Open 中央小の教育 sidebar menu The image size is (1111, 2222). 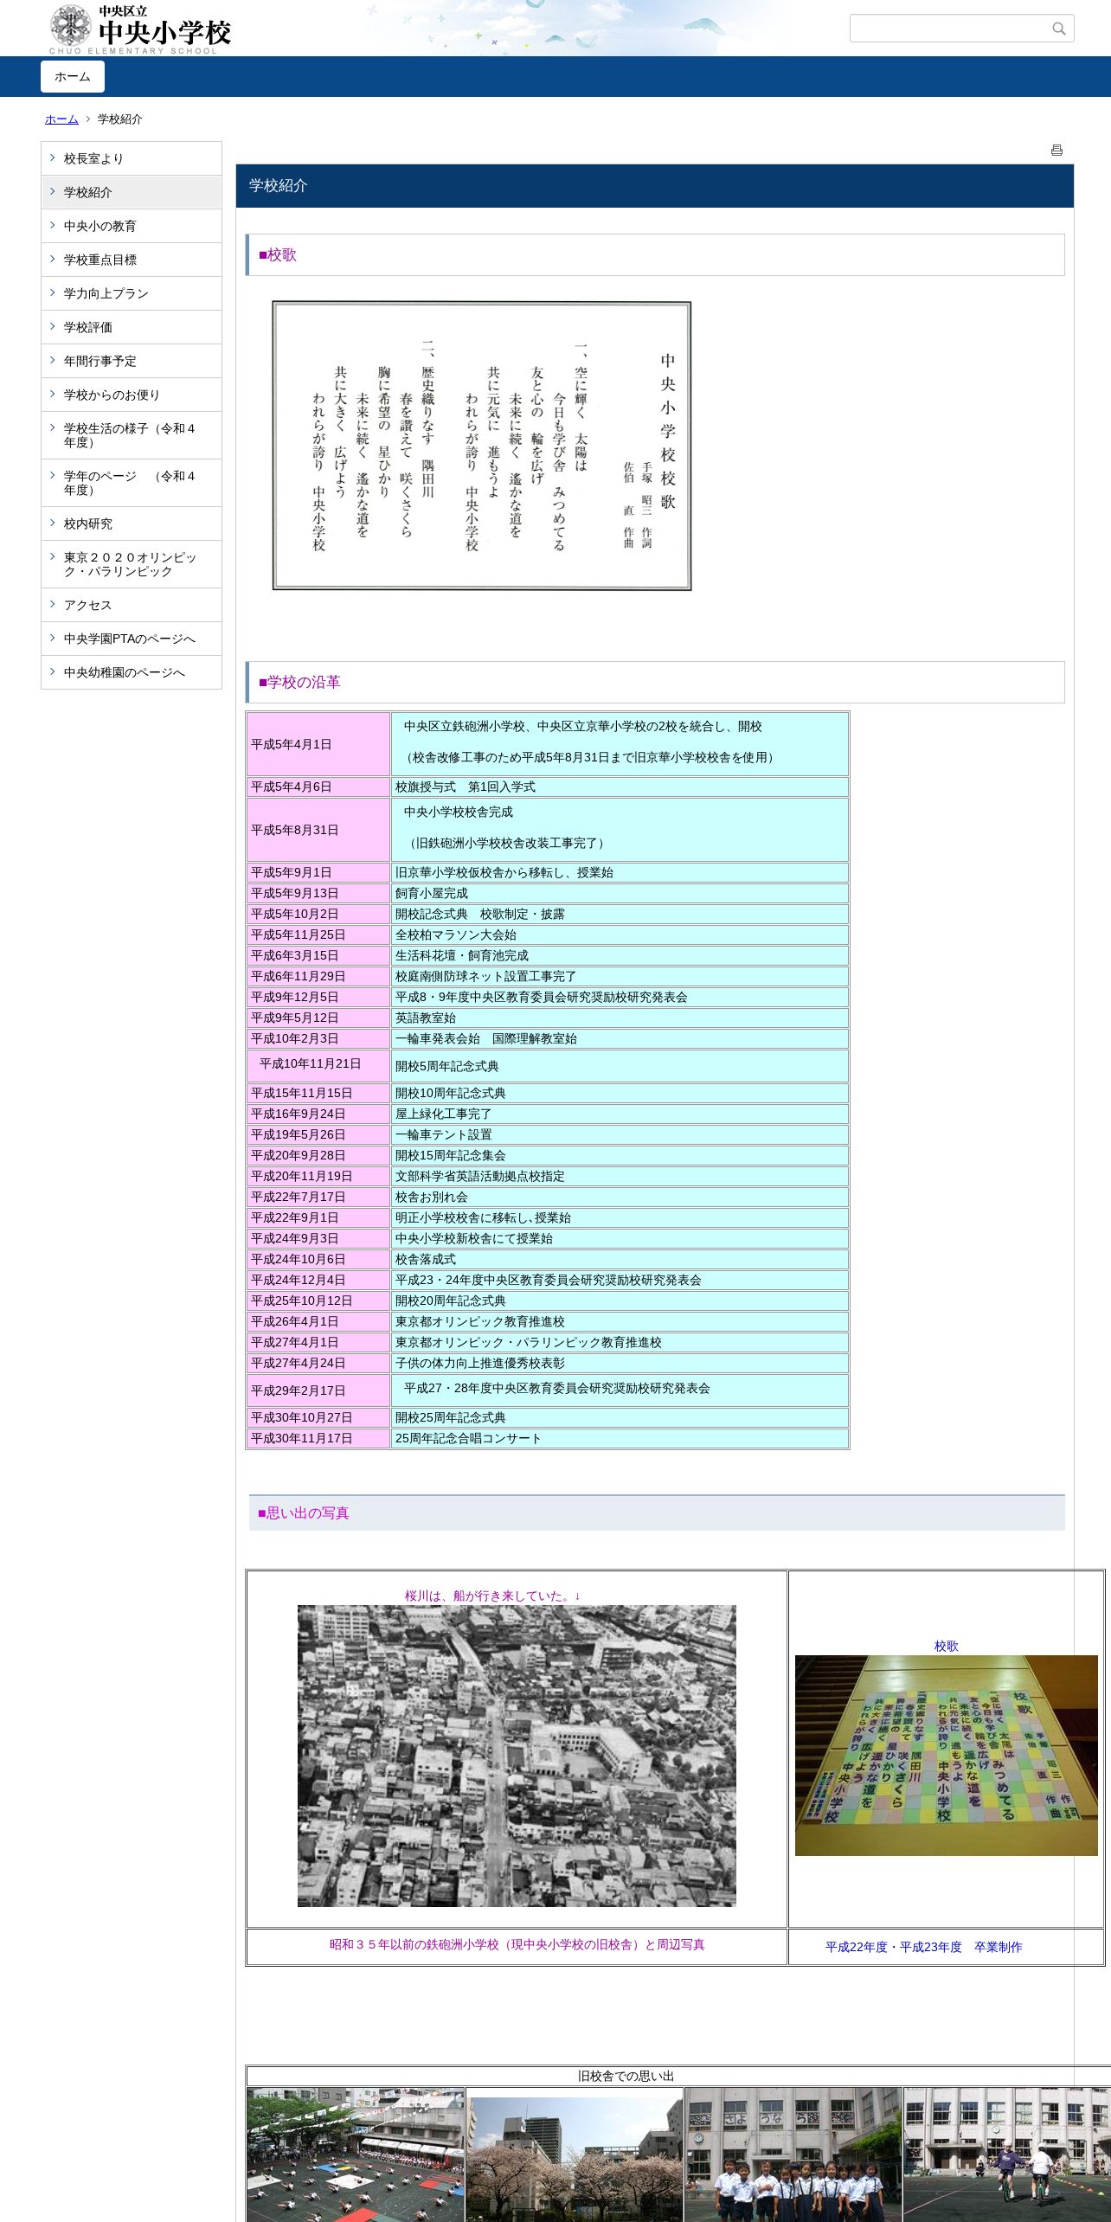pyautogui.click(x=132, y=226)
